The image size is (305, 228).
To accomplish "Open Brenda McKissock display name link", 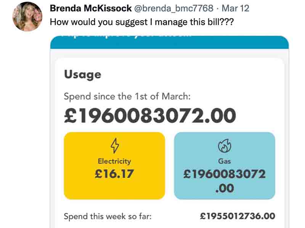I will click(91, 8).
